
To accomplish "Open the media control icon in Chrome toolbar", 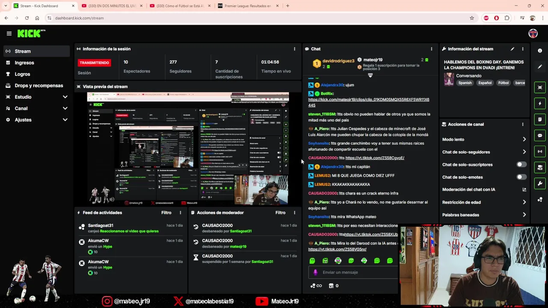I will click(x=522, y=18).
